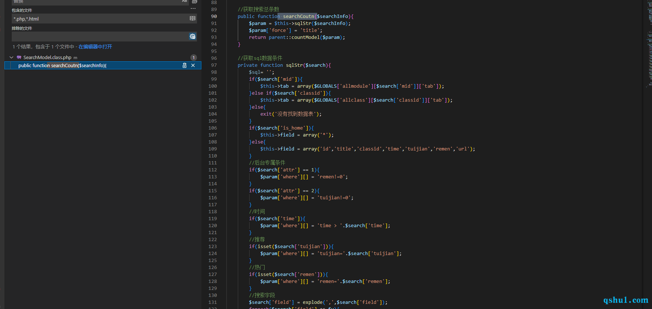Click the comment //获取sql数据条件
This screenshot has width=652, height=309.
click(260, 58)
